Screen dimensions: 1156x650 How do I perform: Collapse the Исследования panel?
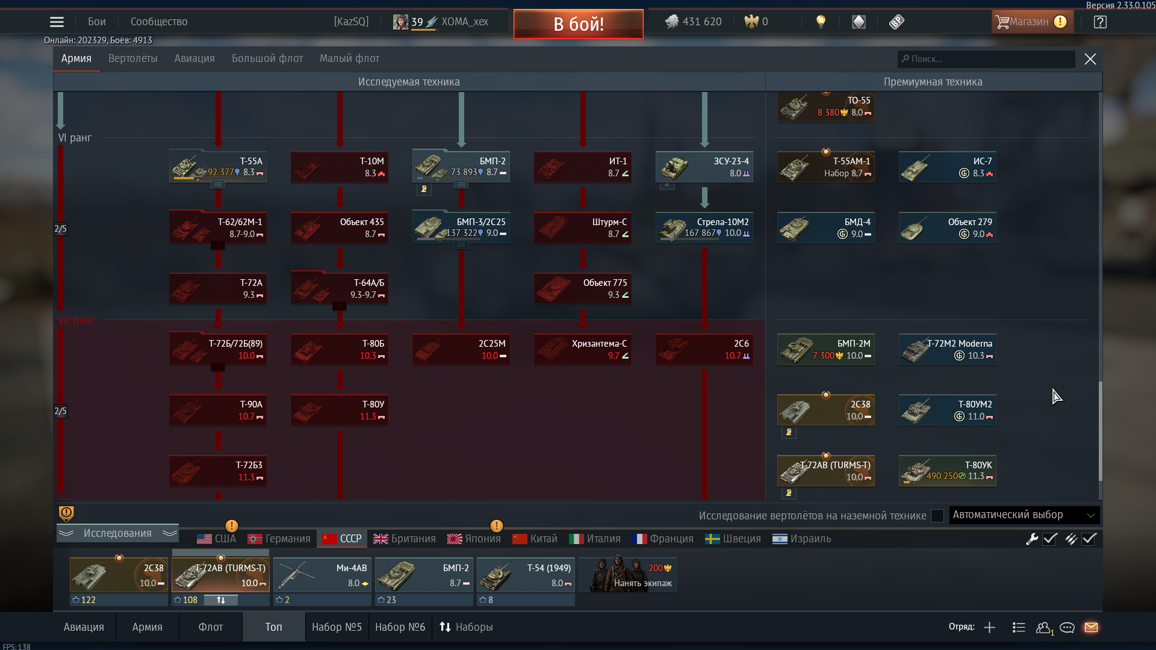tap(118, 533)
